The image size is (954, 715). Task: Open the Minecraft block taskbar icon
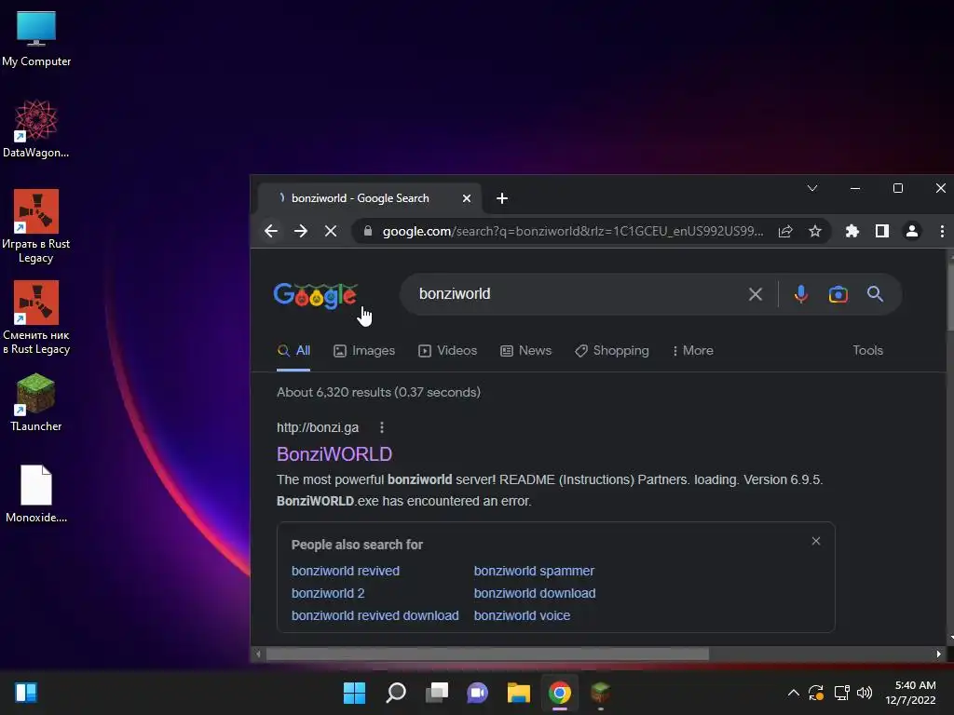tap(601, 693)
